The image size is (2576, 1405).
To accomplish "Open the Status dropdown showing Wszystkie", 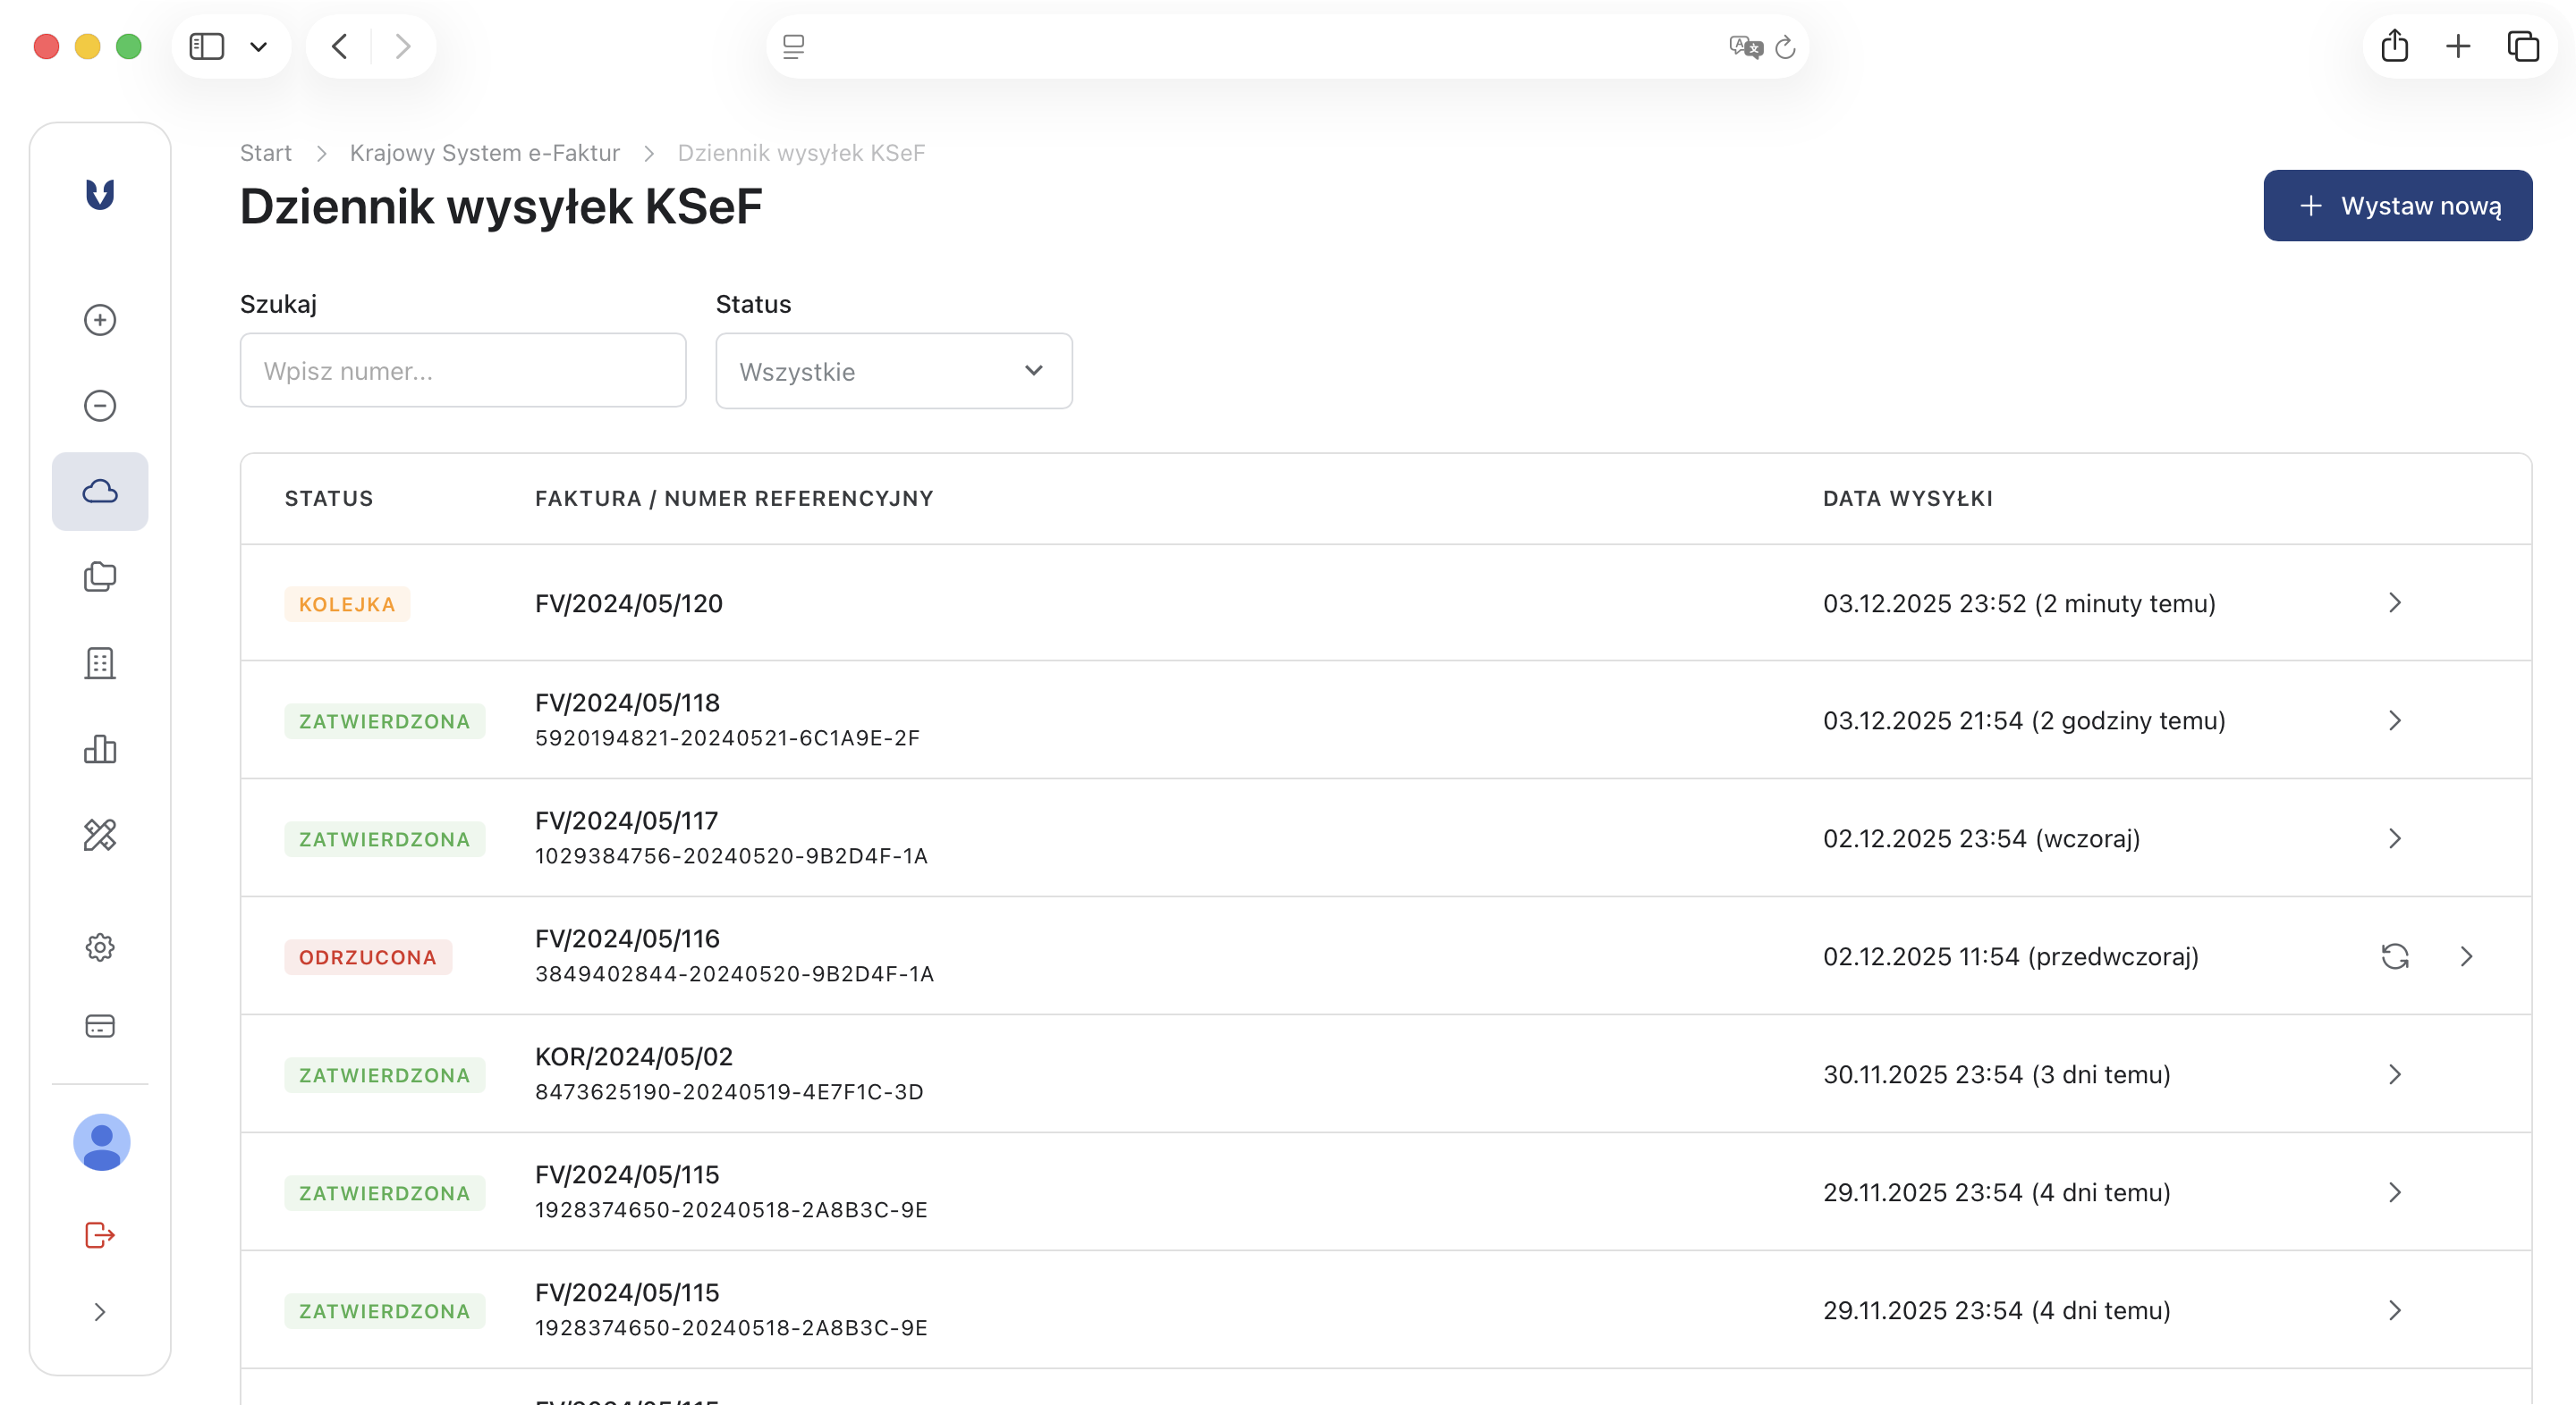I will coord(893,371).
